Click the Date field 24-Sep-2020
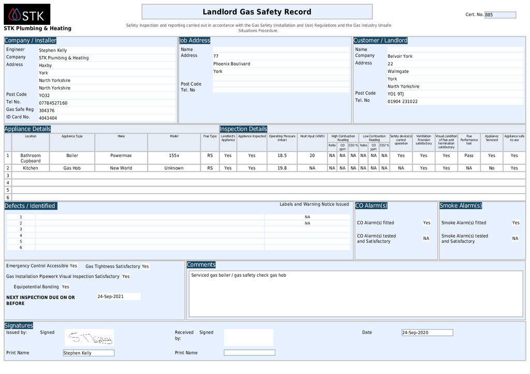Screen dimensions: 530x374 point(427,333)
